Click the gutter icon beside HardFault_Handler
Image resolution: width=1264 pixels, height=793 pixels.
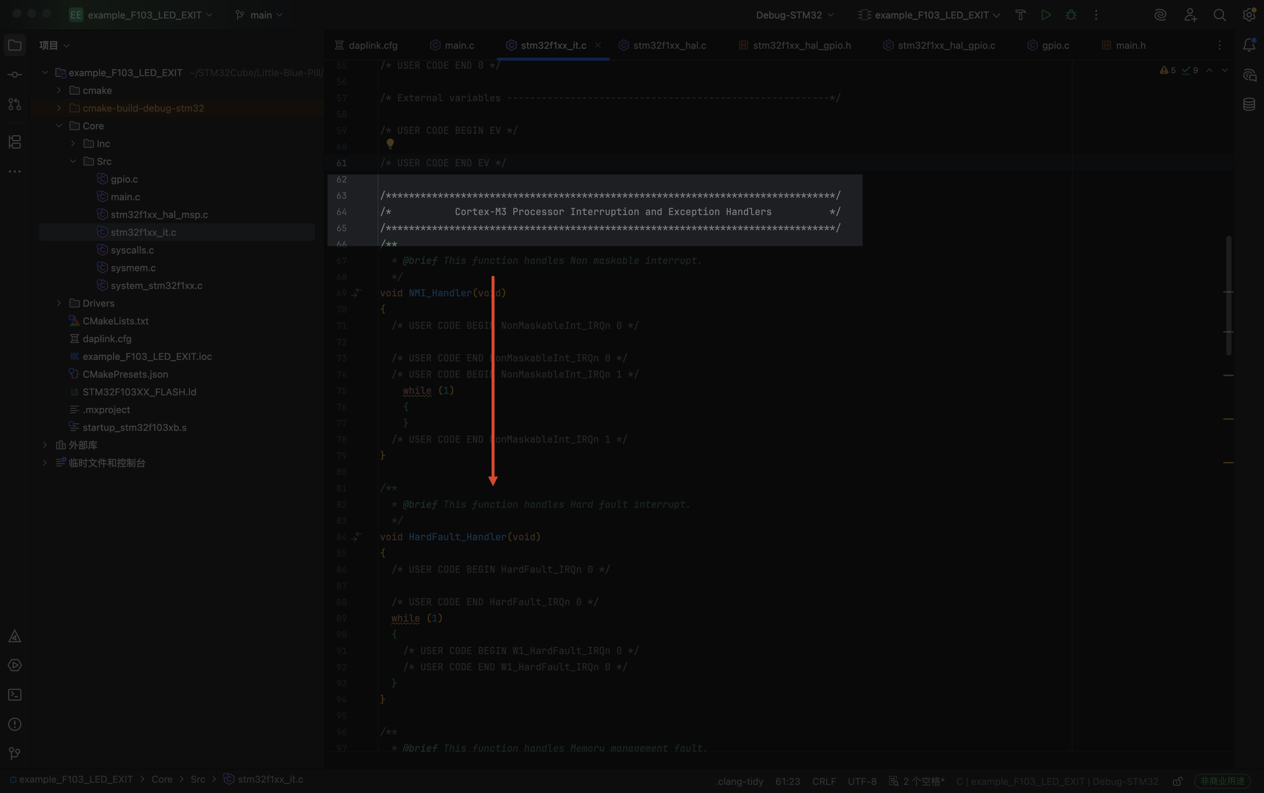coord(357,536)
